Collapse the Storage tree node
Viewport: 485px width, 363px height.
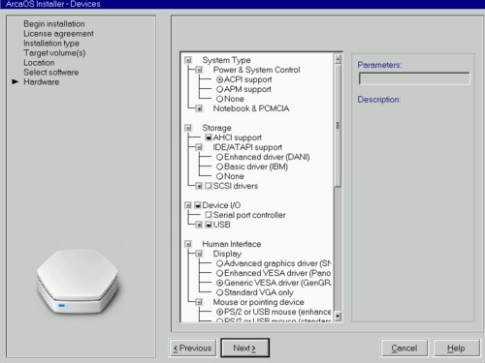tap(188, 128)
